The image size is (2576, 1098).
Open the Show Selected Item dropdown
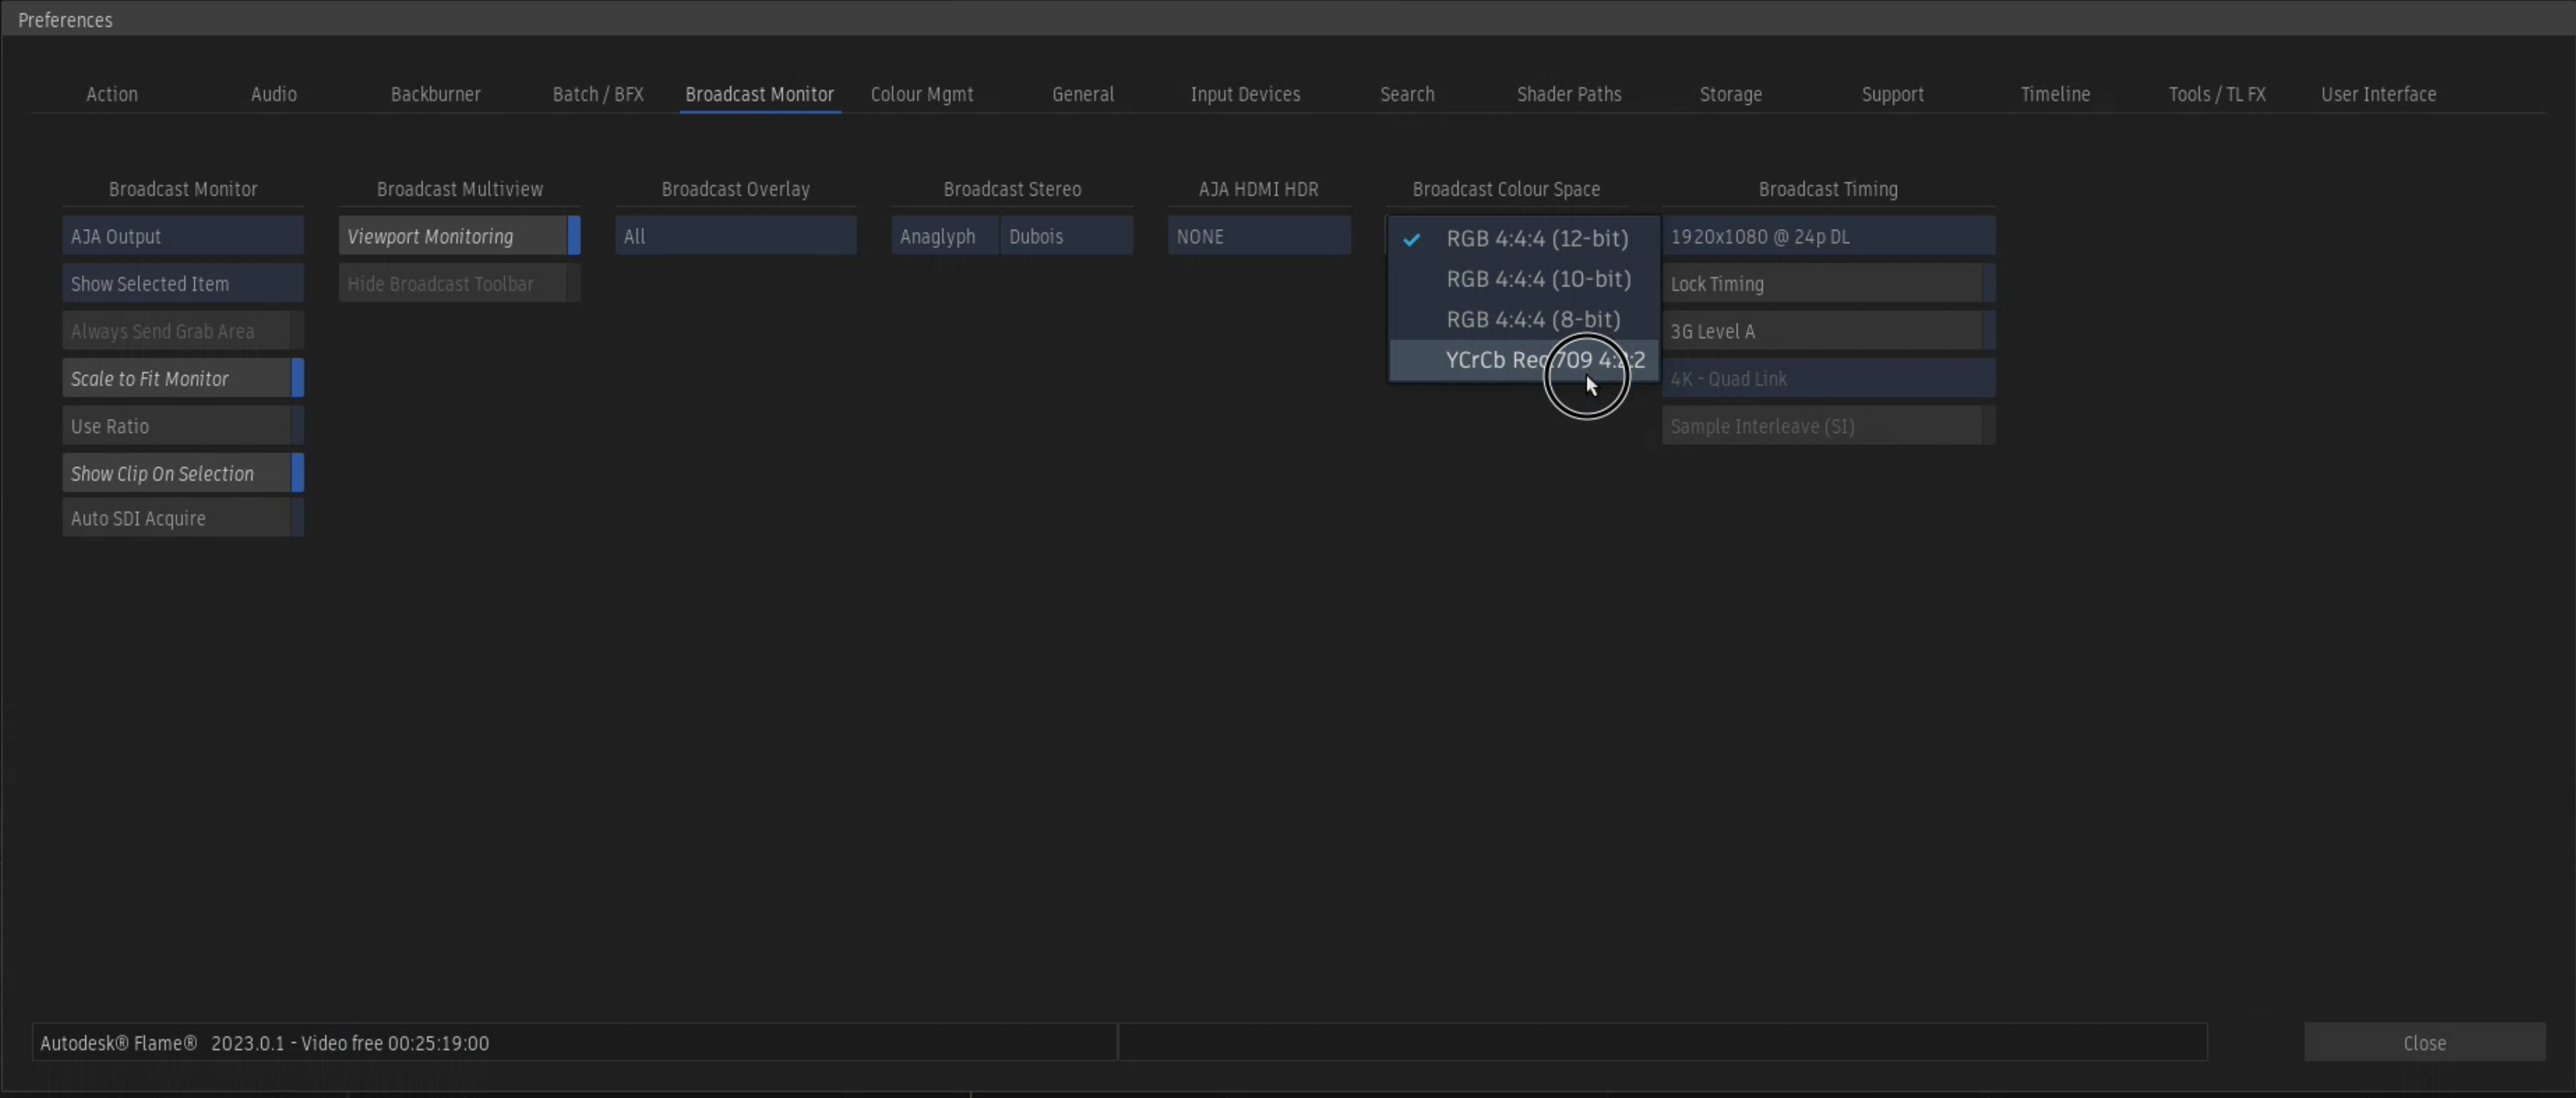click(x=182, y=284)
